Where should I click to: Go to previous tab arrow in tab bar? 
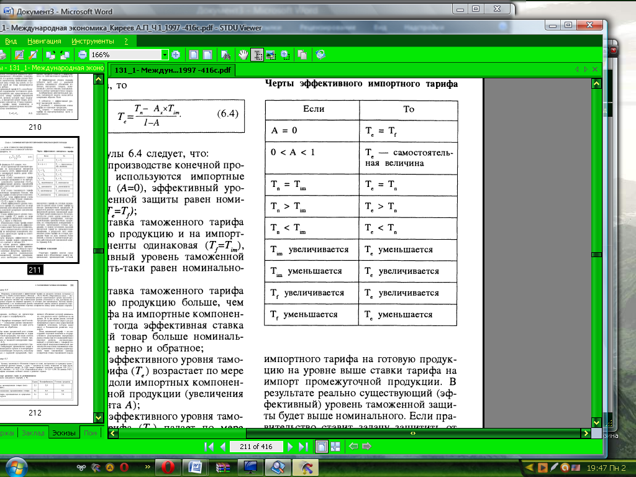pos(576,70)
